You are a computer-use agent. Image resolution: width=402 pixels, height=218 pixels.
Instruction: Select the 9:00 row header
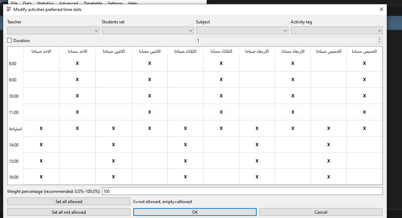(x=15, y=80)
